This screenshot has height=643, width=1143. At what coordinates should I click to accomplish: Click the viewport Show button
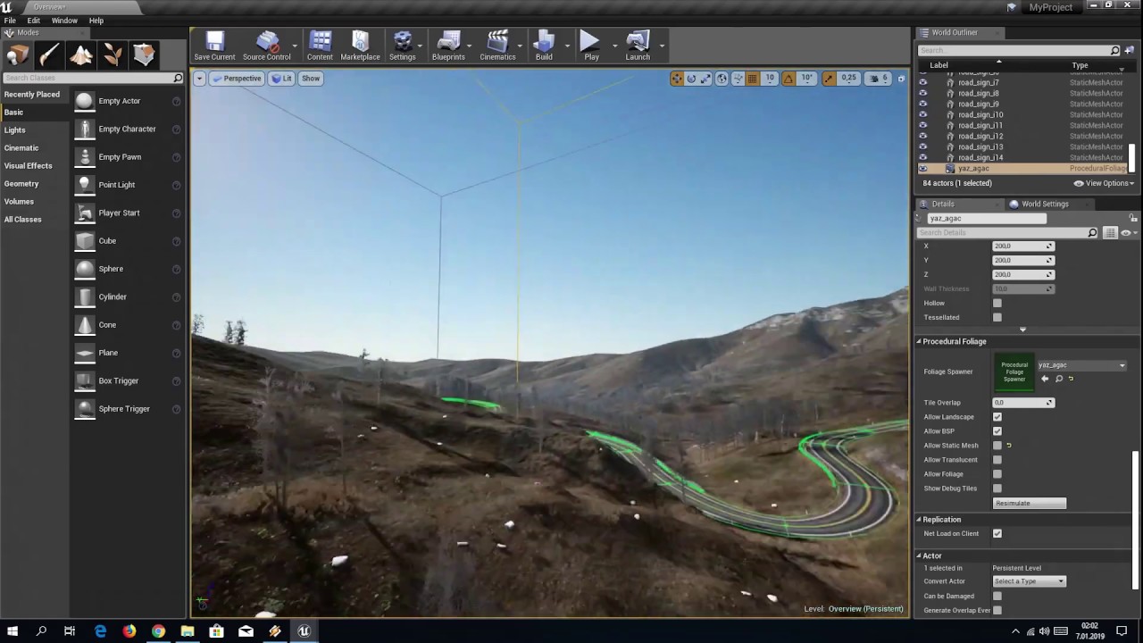(x=311, y=79)
